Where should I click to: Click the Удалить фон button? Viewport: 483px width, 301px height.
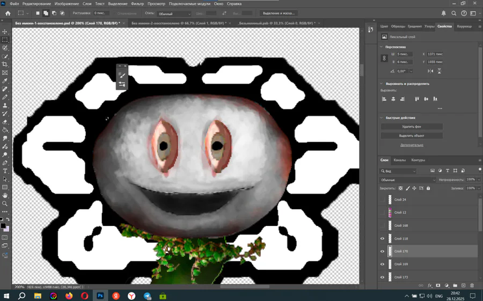pyautogui.click(x=412, y=127)
